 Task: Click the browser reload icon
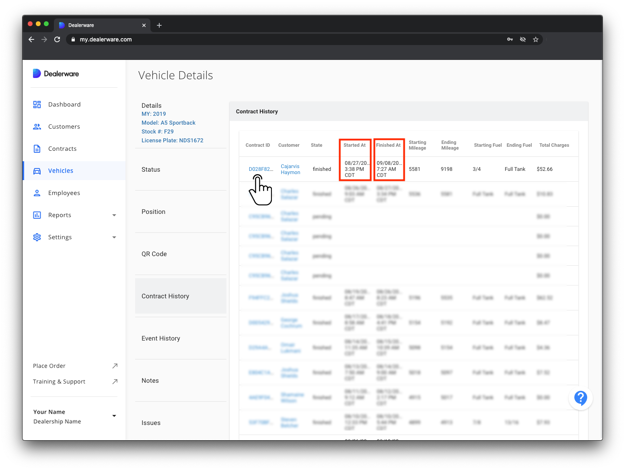click(x=57, y=39)
